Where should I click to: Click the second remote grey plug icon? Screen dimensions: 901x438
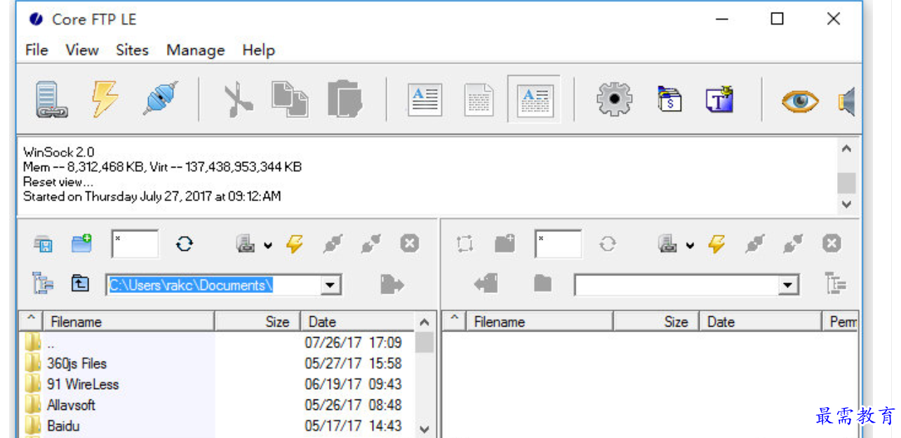coord(793,243)
